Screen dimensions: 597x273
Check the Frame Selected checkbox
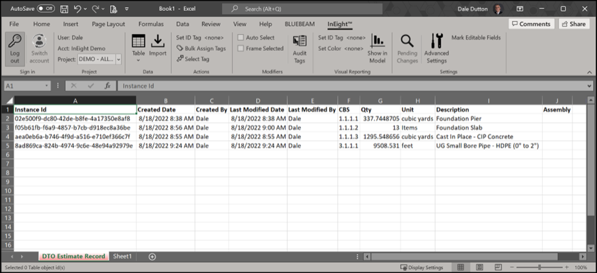[x=241, y=48]
